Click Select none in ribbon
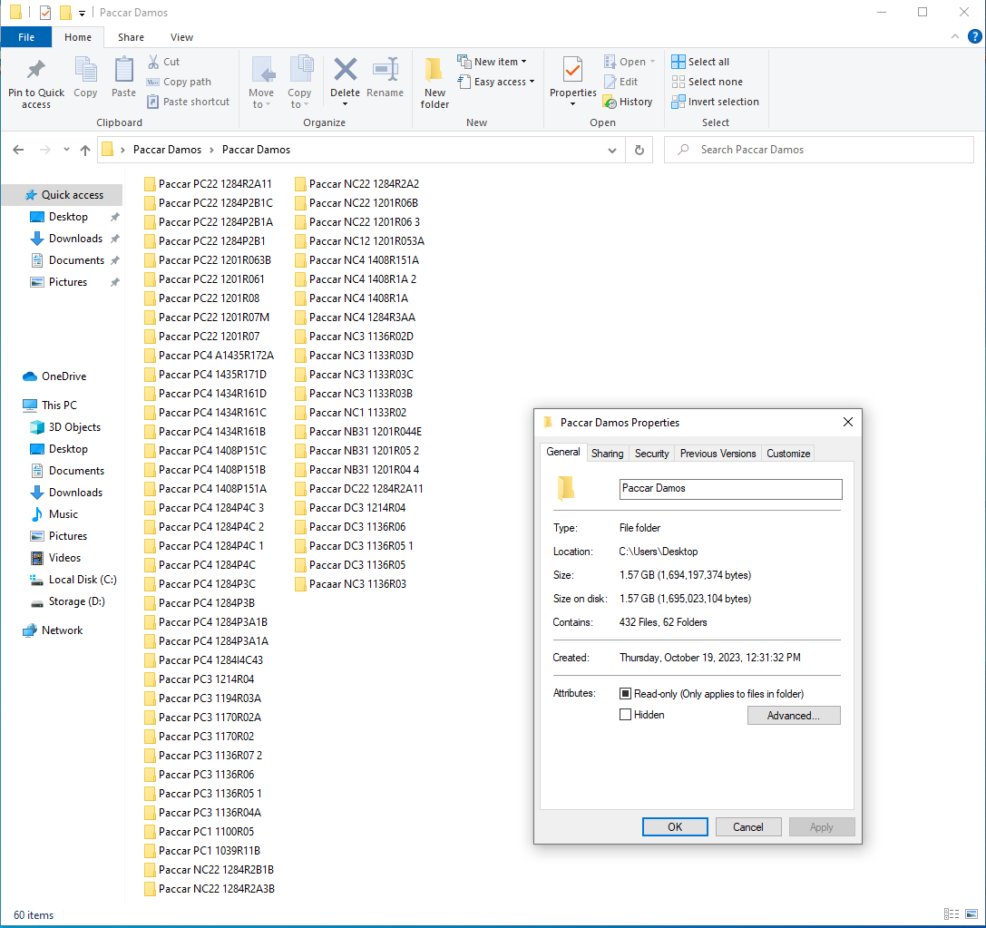986x928 pixels. point(708,82)
